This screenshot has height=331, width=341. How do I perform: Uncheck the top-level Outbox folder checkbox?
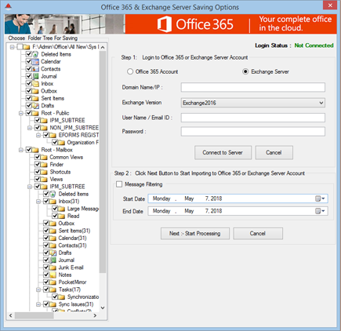click(29, 91)
